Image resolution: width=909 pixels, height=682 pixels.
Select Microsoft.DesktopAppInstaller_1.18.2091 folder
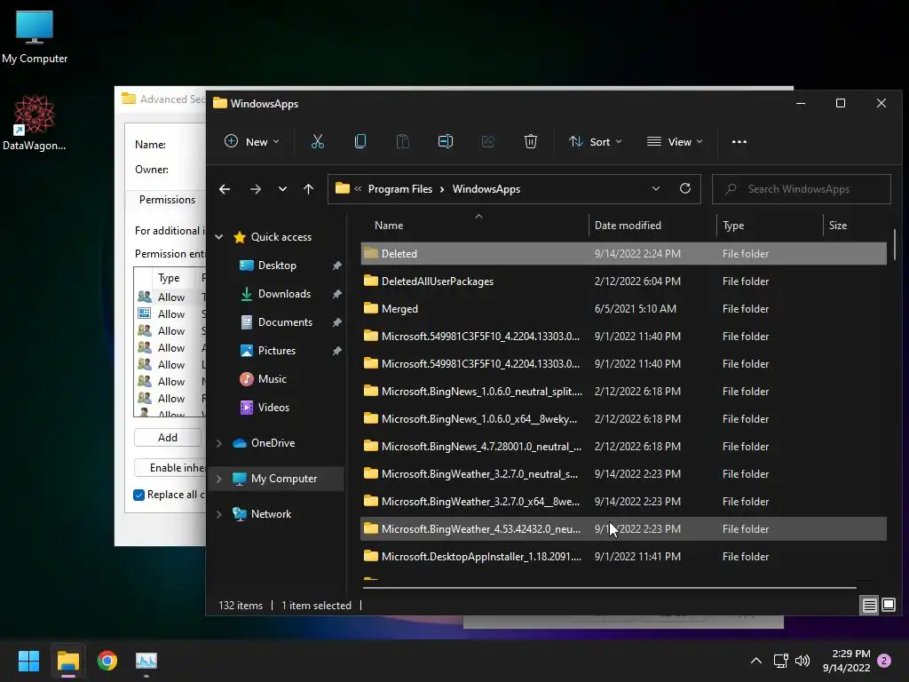(623, 556)
